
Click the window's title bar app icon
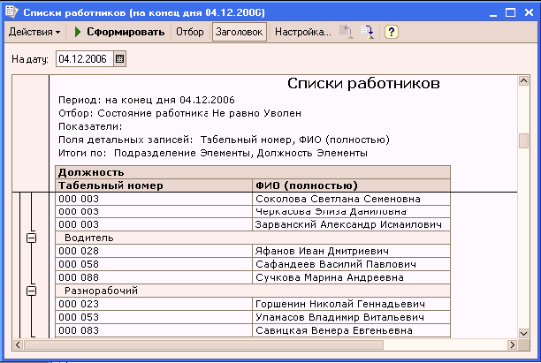(x=11, y=10)
